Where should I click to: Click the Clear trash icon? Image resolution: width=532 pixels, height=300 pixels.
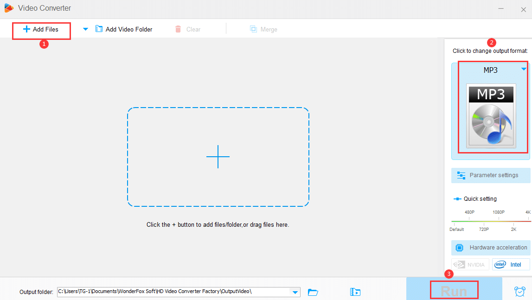(178, 29)
